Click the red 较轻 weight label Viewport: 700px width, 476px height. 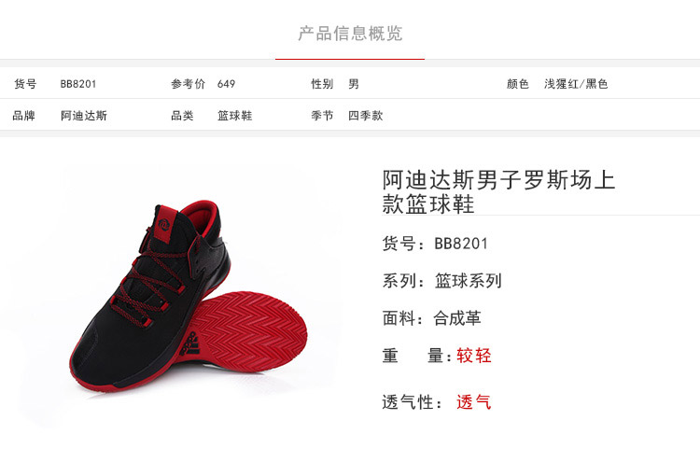click(x=473, y=356)
